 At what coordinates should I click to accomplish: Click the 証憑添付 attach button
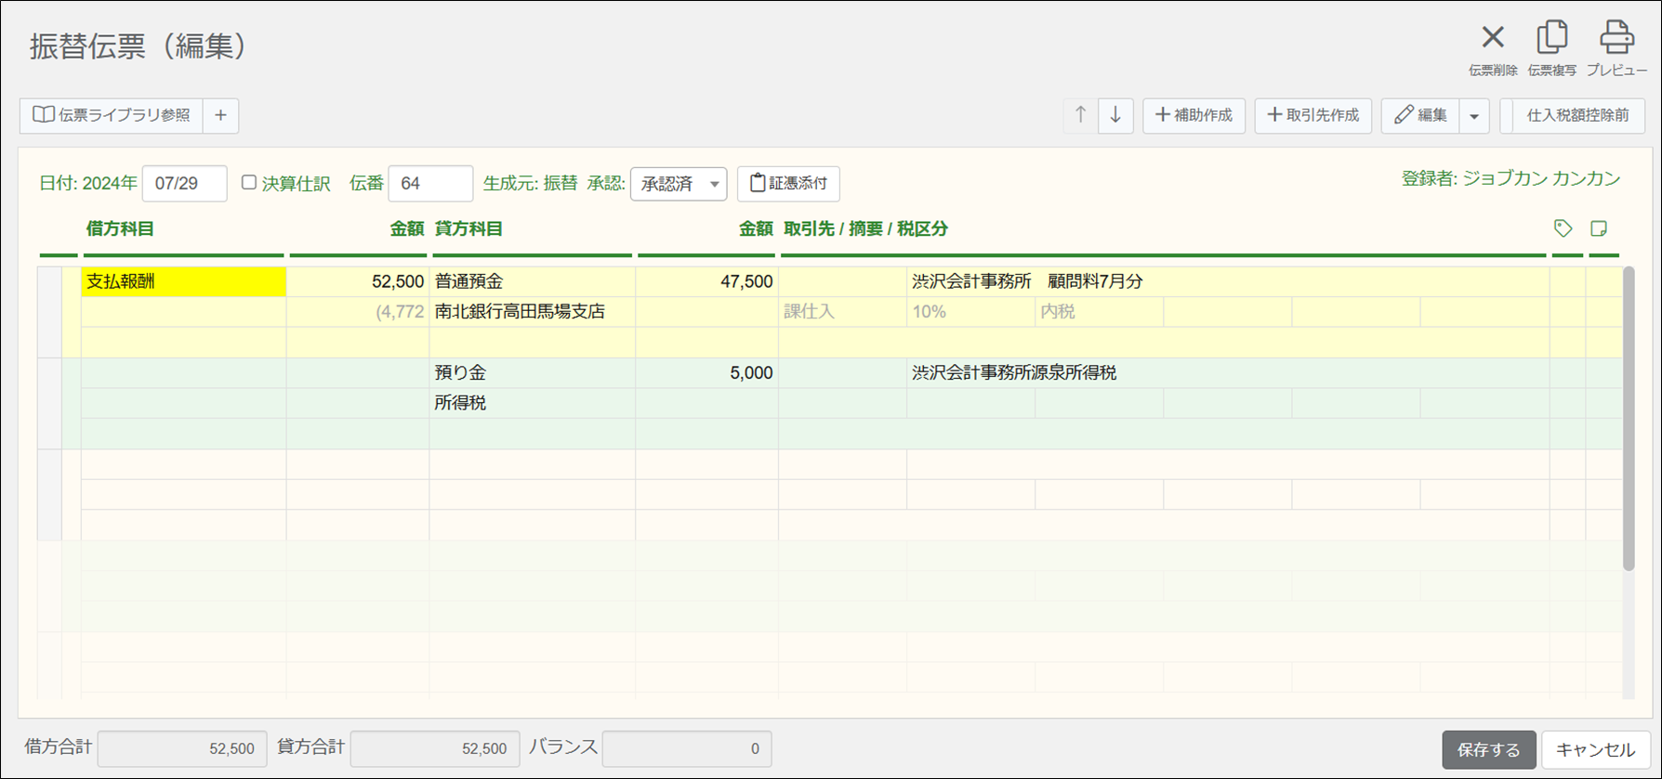788,184
